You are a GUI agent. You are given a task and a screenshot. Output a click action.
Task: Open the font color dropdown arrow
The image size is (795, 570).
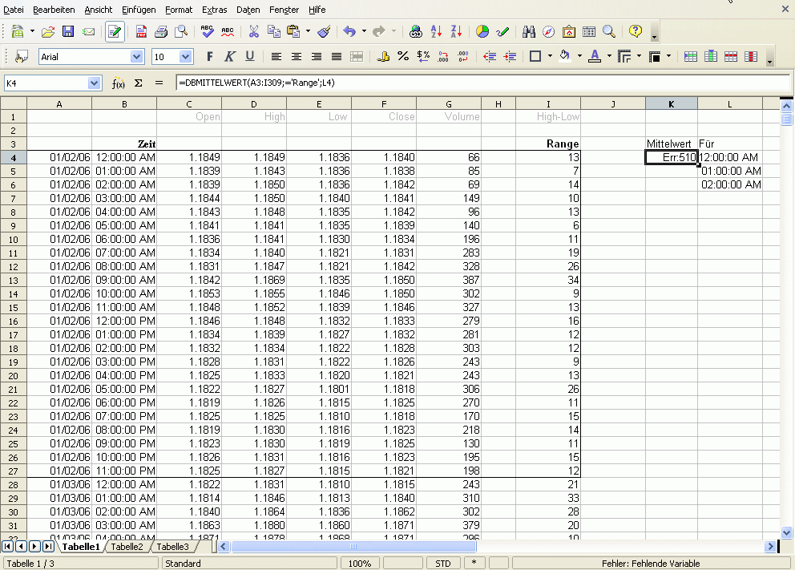(x=609, y=57)
